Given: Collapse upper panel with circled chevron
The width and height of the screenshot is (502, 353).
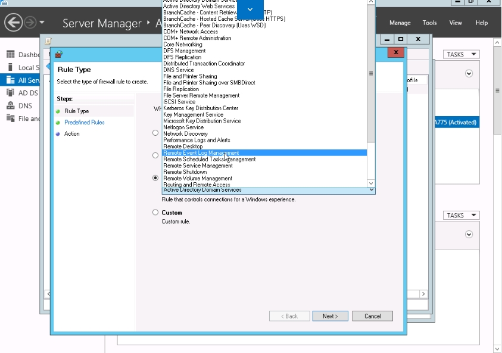Looking at the screenshot, I should [x=469, y=74].
